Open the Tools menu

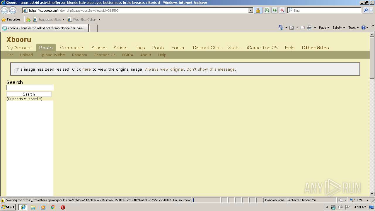point(353,28)
